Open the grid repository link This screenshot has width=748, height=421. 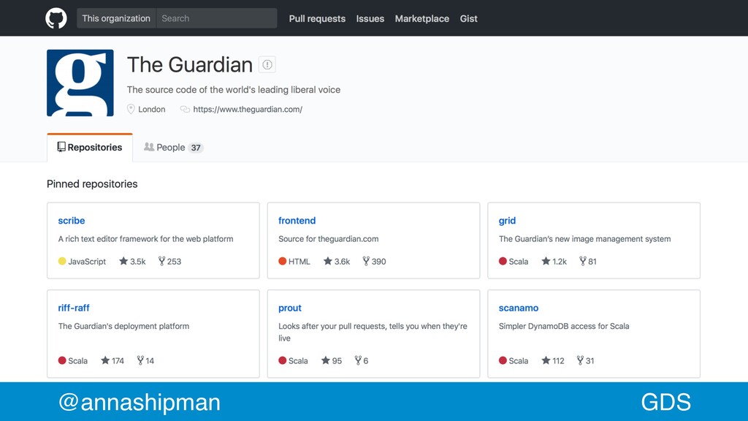(x=507, y=221)
